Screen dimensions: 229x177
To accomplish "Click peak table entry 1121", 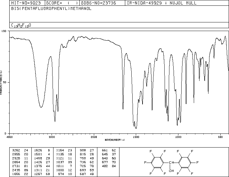I will tap(60, 158).
